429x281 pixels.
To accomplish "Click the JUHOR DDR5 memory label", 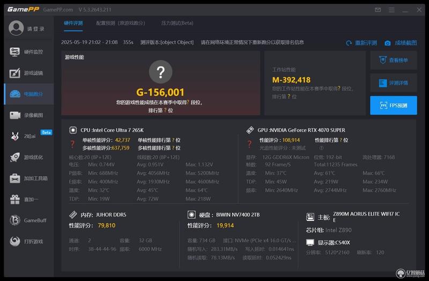I will (x=111, y=215).
